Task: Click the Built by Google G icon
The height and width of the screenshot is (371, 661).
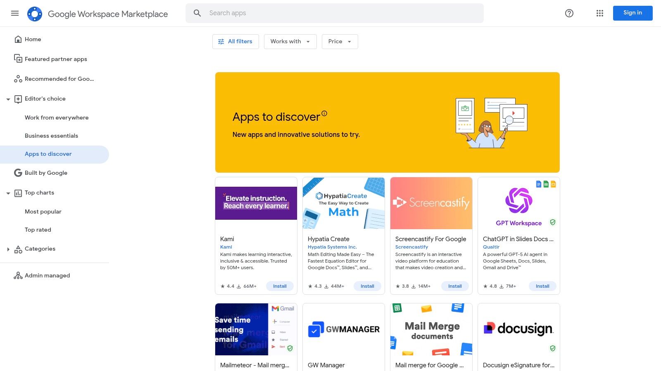Action: tap(18, 172)
